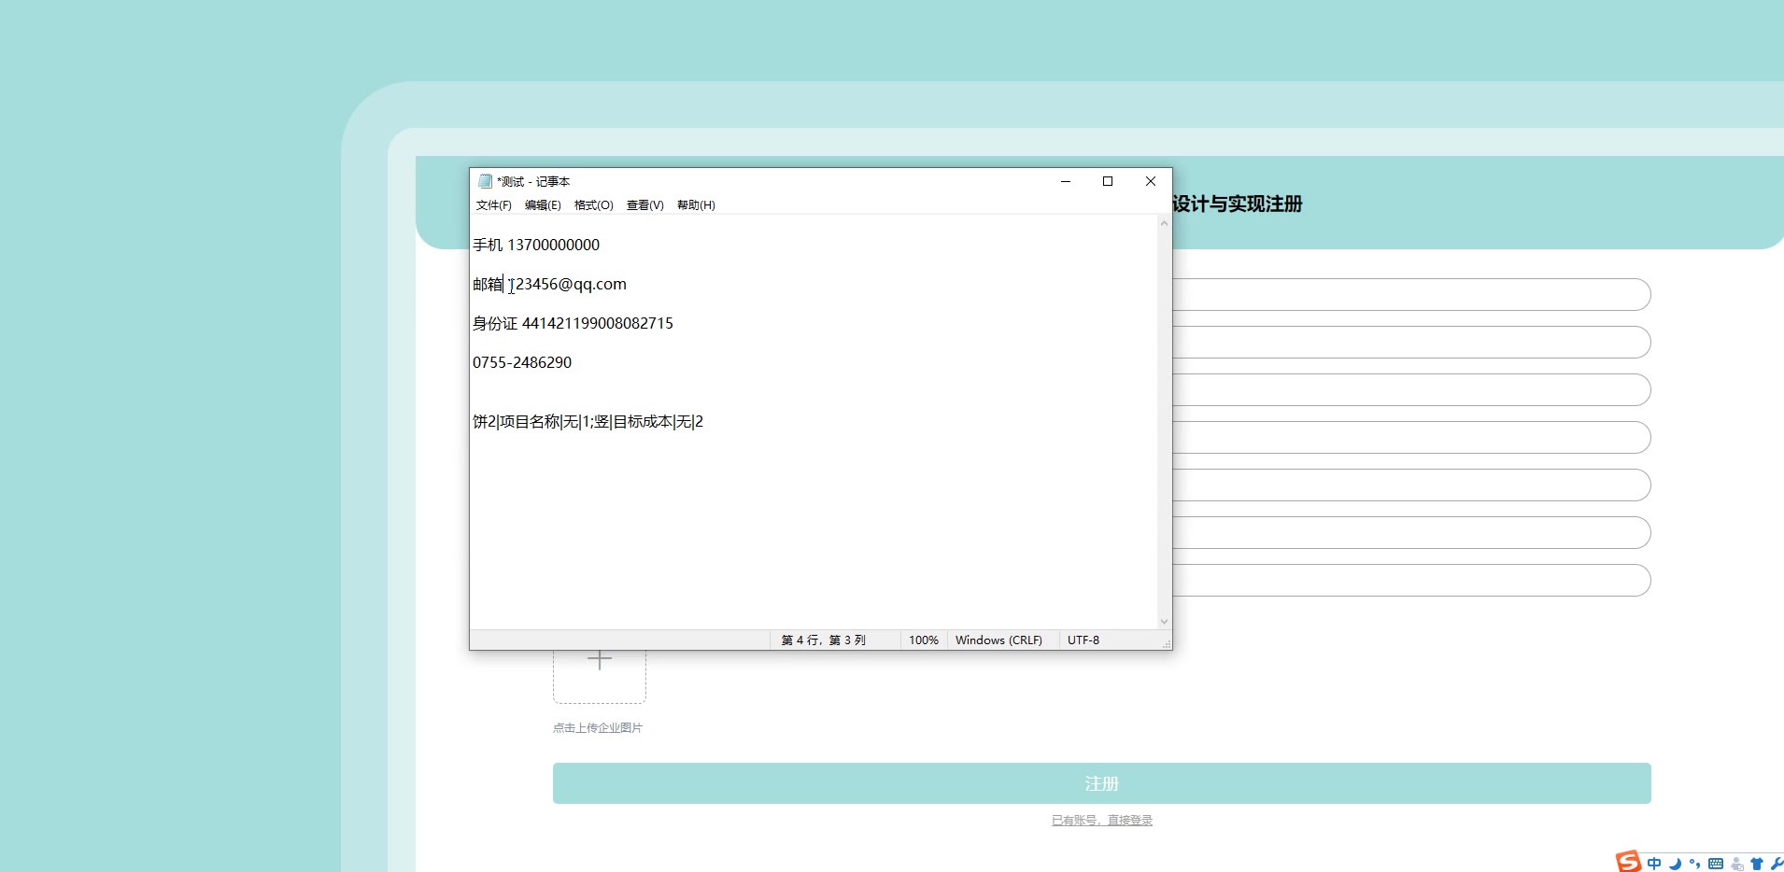This screenshot has width=1784, height=872.
Task: Click the '100%' zoom status entry
Action: click(924, 640)
